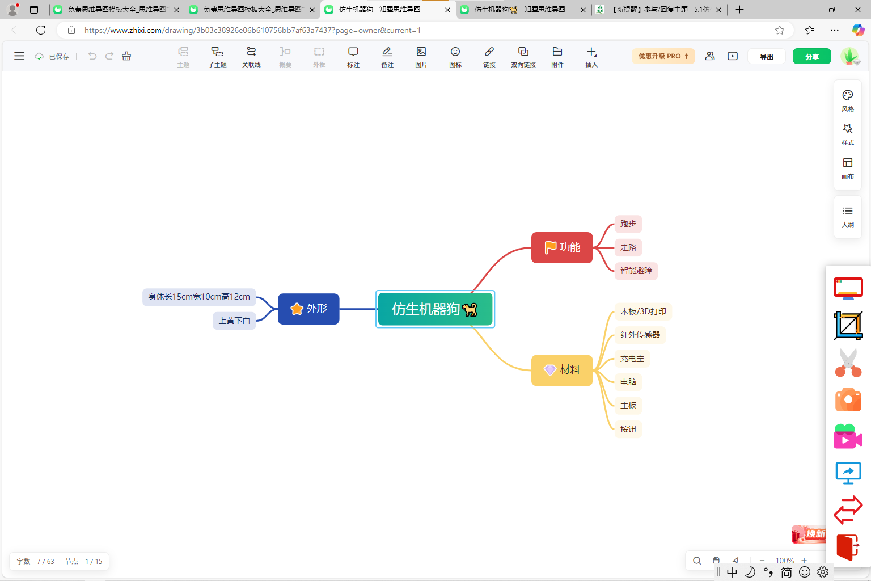Open the user avatar menu
The image size is (871, 581).
click(849, 56)
